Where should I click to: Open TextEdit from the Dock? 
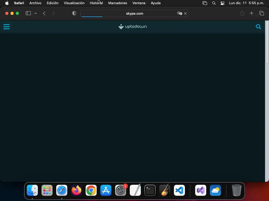(135, 190)
